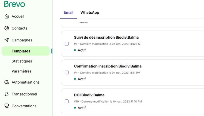Check the DOI Biodiv.Balma template box

(x=67, y=101)
